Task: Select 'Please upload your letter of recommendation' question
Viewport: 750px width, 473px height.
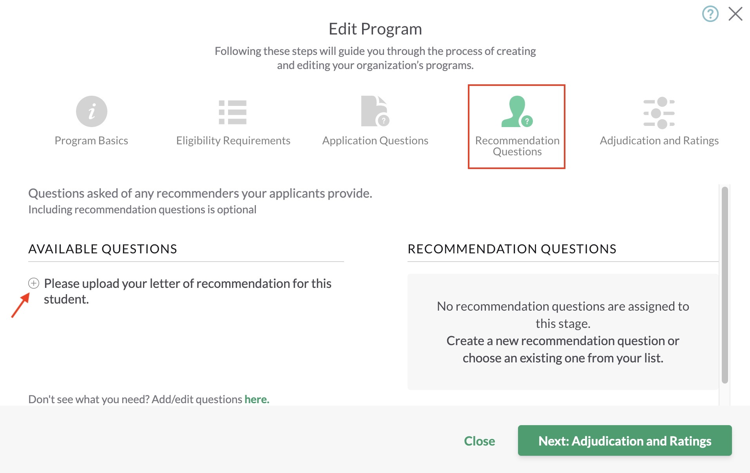Action: coord(188,291)
